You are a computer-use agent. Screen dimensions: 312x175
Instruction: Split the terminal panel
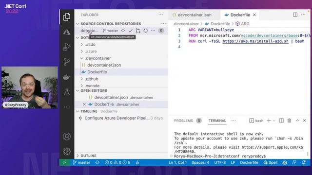pos(281,121)
